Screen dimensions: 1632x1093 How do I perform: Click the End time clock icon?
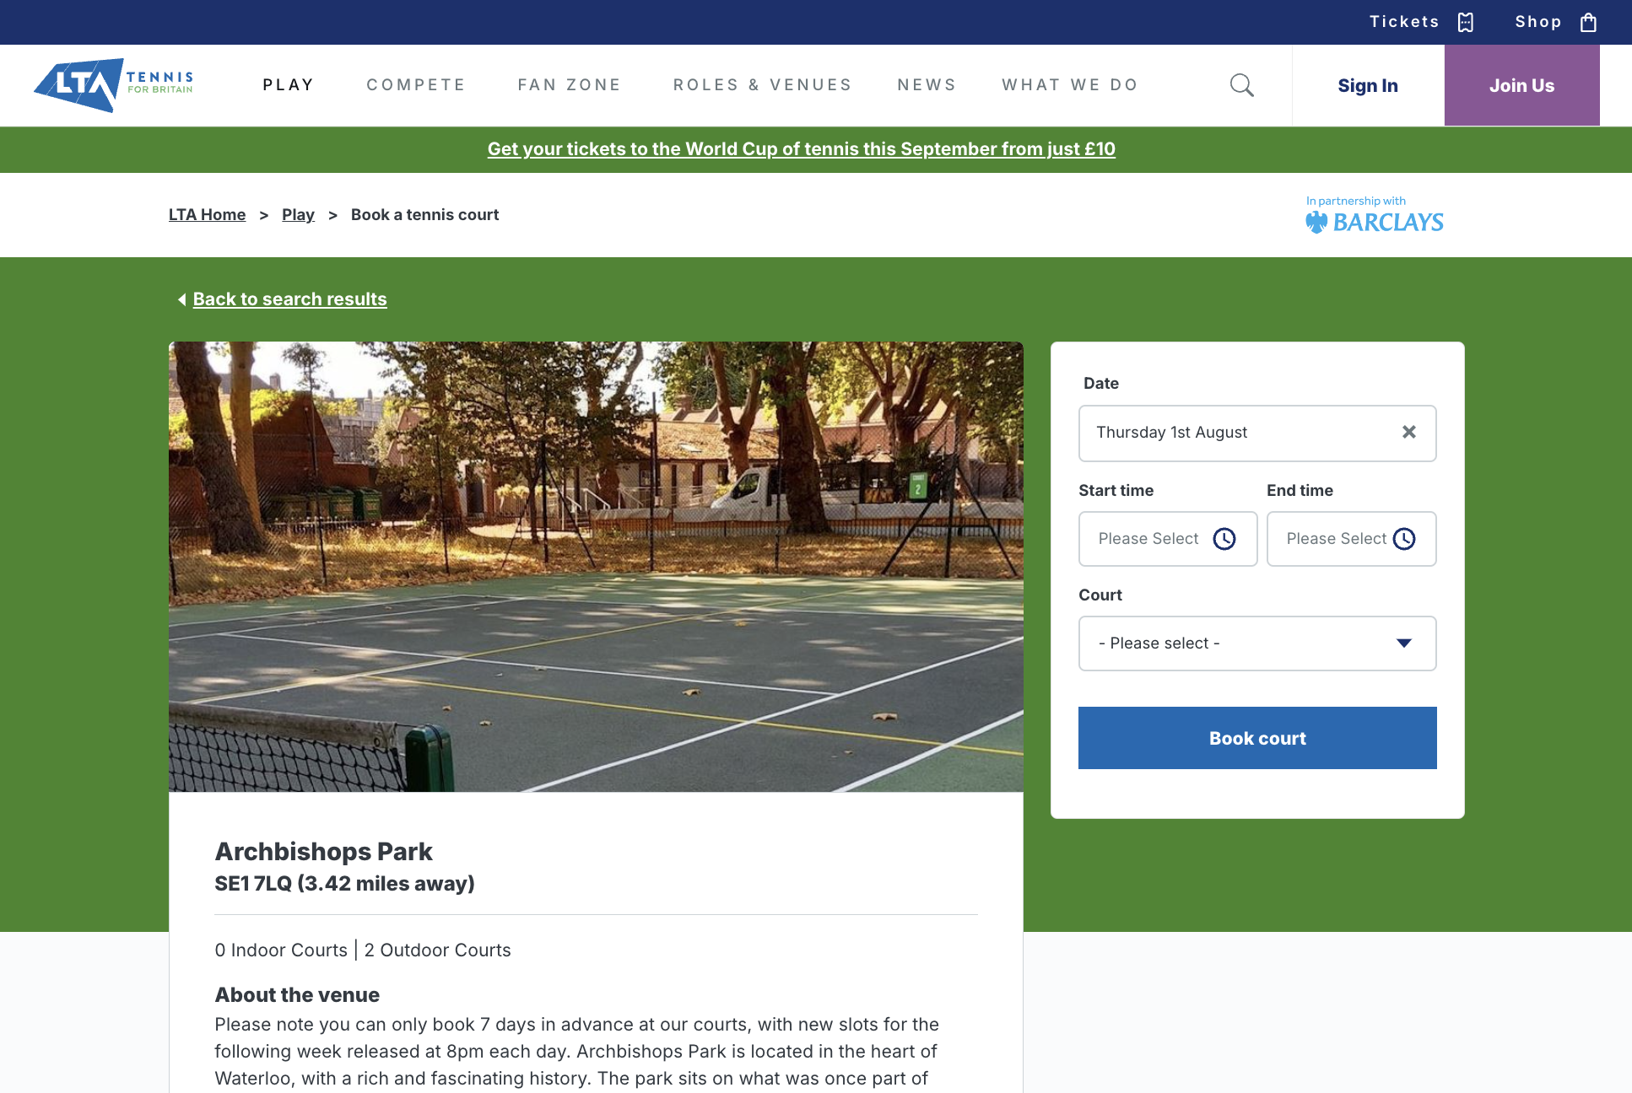[x=1404, y=539]
